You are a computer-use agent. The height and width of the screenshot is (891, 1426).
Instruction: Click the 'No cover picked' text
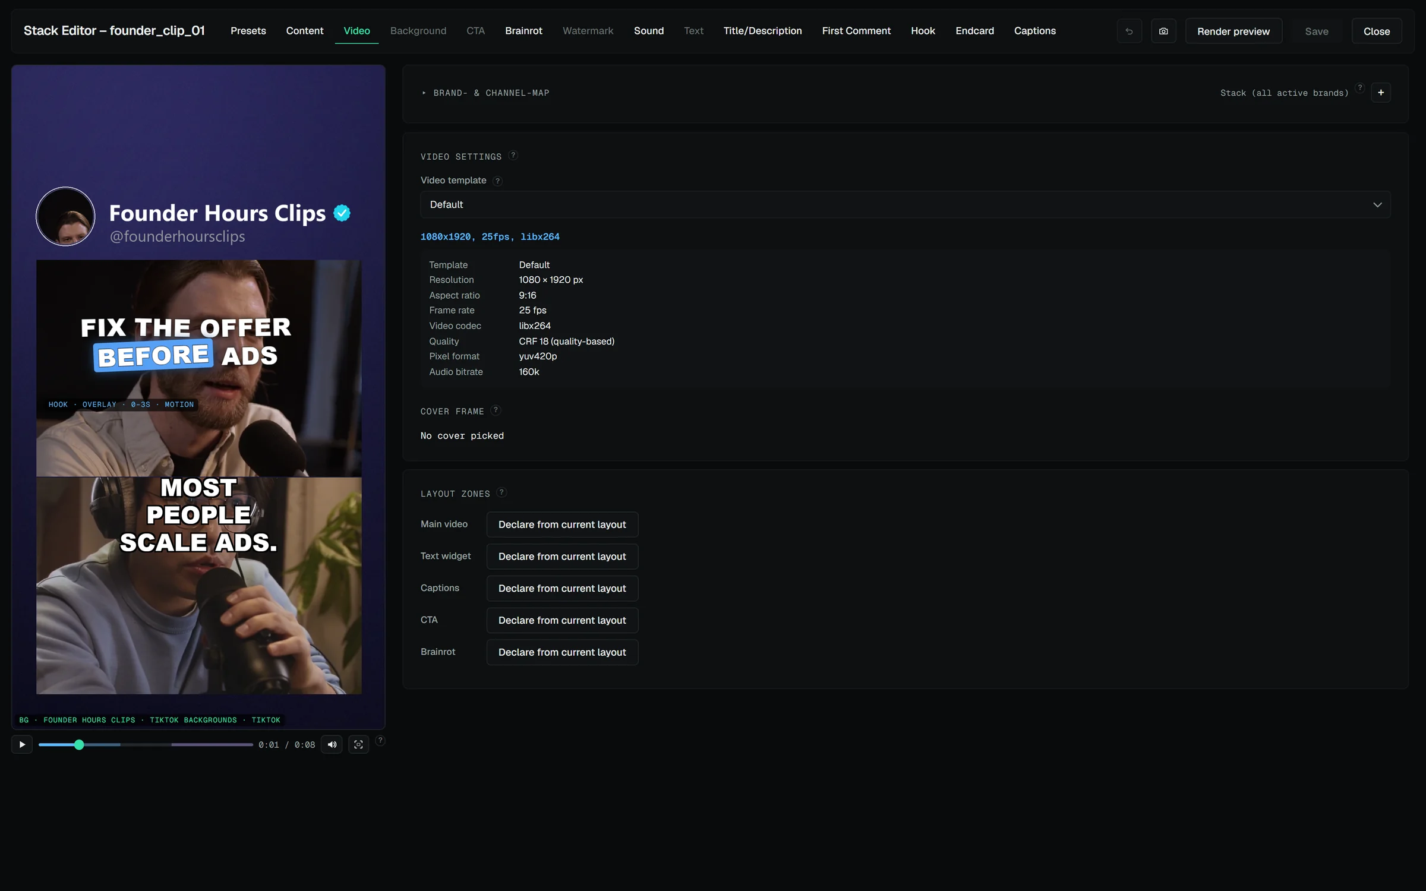coord(462,436)
